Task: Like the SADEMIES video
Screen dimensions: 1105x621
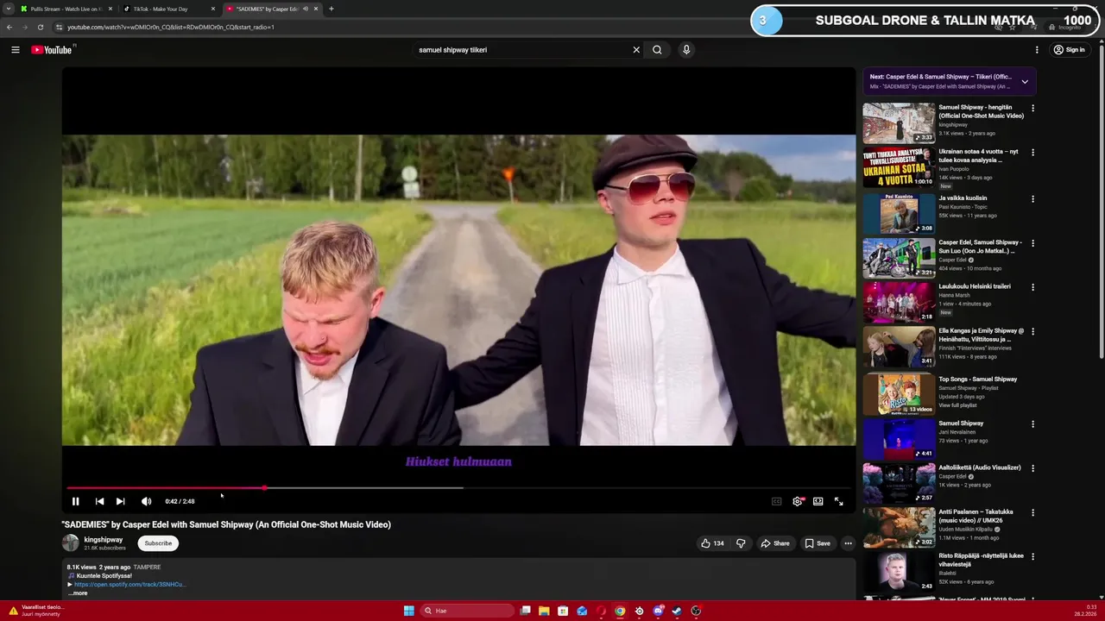Action: click(712, 543)
